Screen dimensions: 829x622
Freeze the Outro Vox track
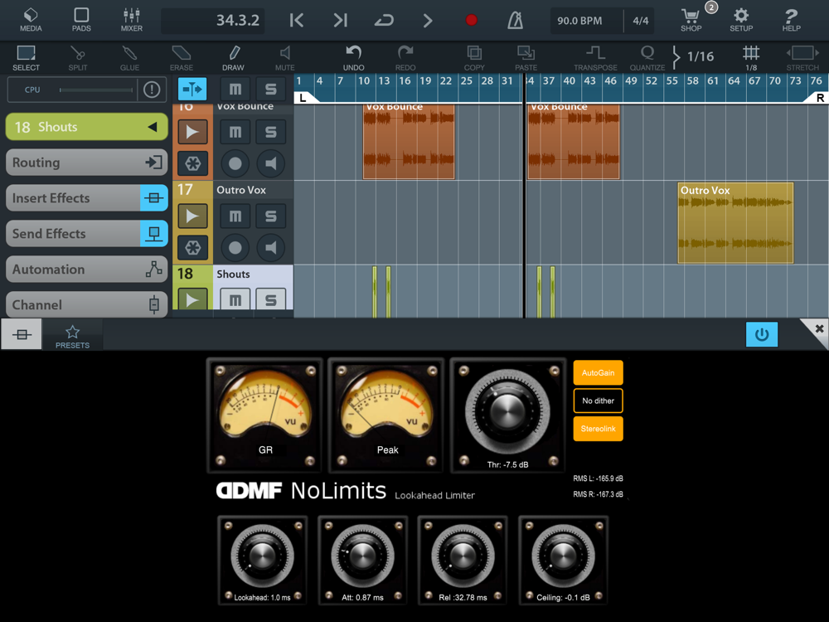pyautogui.click(x=192, y=247)
